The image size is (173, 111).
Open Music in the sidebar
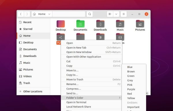coord(33,63)
